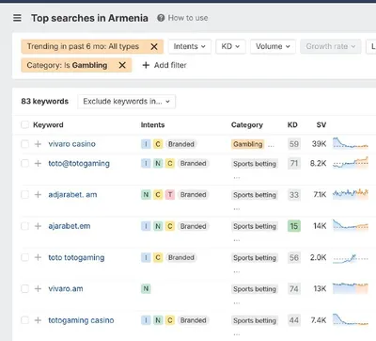Click the Add filter button
This screenshot has height=341, width=376.
(x=164, y=65)
